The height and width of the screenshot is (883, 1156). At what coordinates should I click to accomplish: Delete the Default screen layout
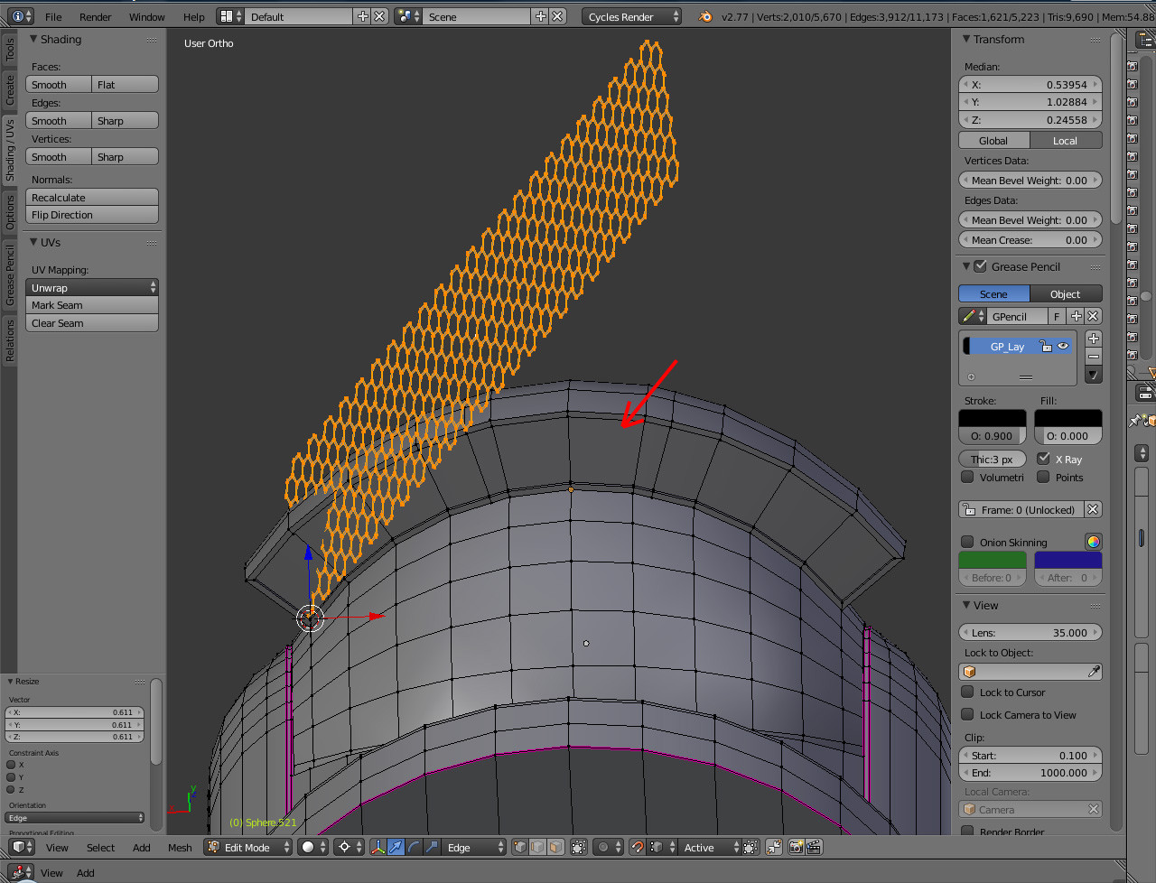(380, 16)
